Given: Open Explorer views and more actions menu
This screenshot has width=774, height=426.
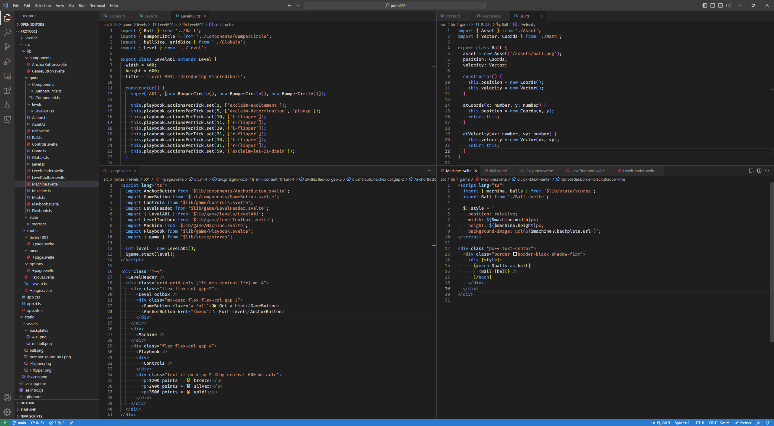Looking at the screenshot, I should point(92,16).
